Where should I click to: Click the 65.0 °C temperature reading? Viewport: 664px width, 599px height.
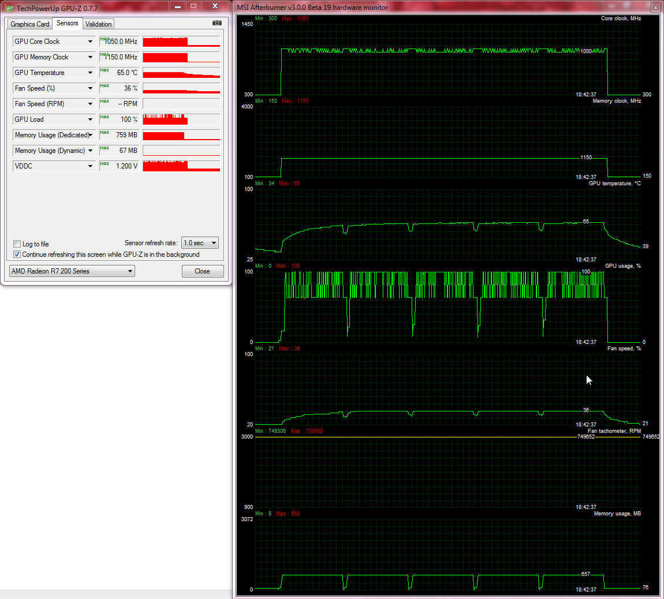click(x=127, y=73)
